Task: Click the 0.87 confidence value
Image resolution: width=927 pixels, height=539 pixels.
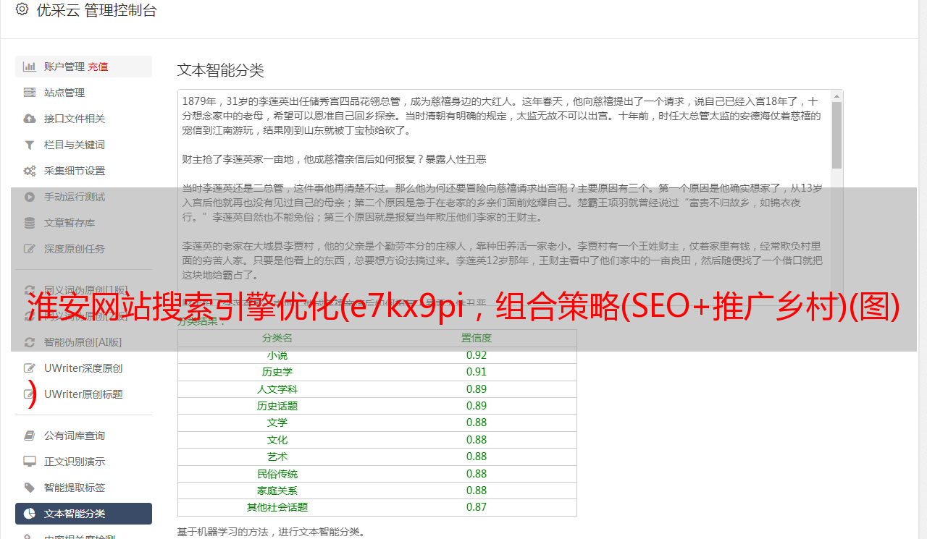Action: click(x=477, y=507)
